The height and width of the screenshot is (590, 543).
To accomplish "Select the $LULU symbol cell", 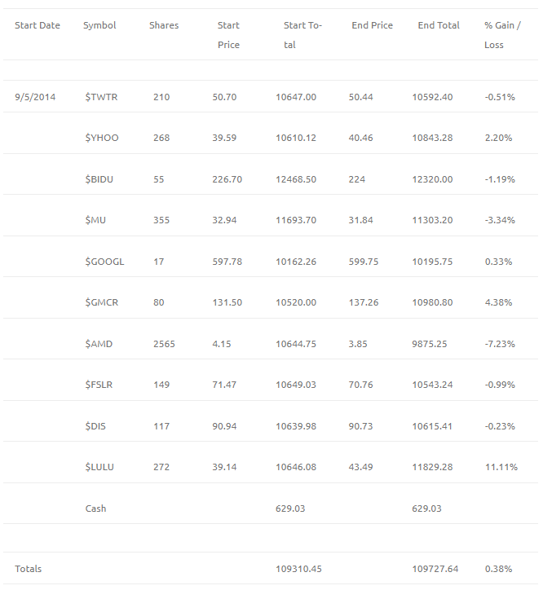I will point(99,467).
